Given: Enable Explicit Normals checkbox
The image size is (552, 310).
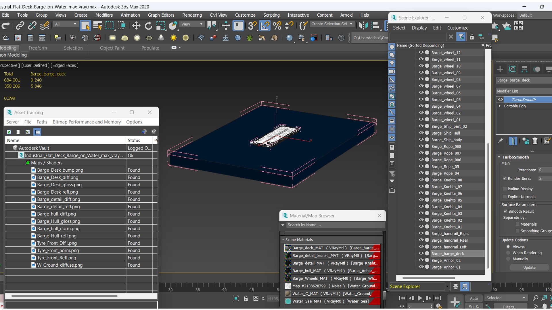Looking at the screenshot, I should click(505, 197).
